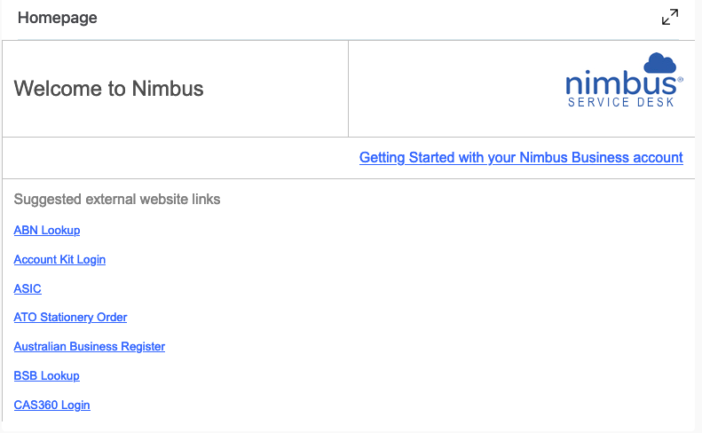Click the Nimbus cloud logo icon
This screenshot has height=433, width=702.
pos(659,63)
